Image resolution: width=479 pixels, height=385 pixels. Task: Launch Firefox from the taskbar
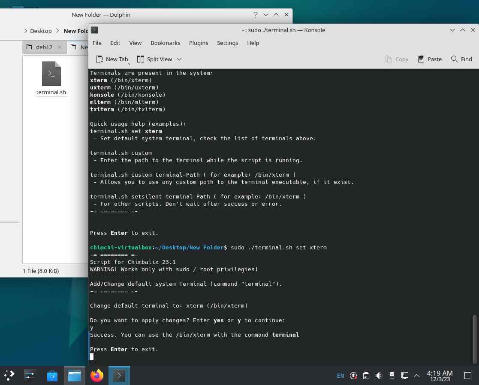click(x=97, y=376)
